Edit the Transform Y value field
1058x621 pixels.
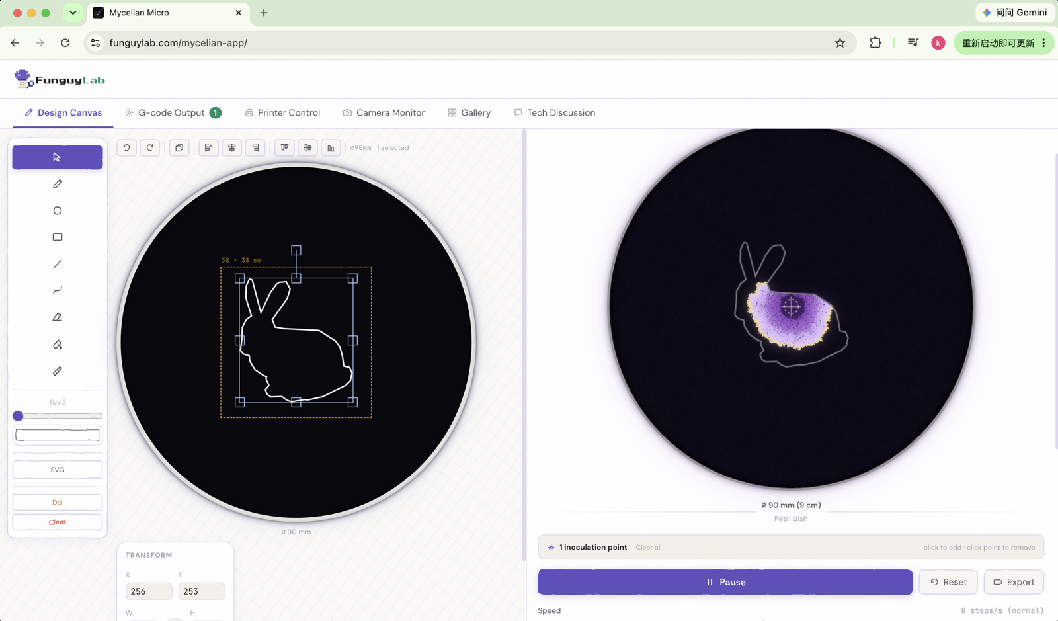click(x=202, y=591)
